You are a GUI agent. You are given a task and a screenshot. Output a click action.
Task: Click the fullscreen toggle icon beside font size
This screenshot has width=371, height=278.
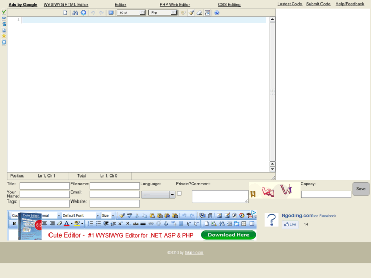coord(111,13)
